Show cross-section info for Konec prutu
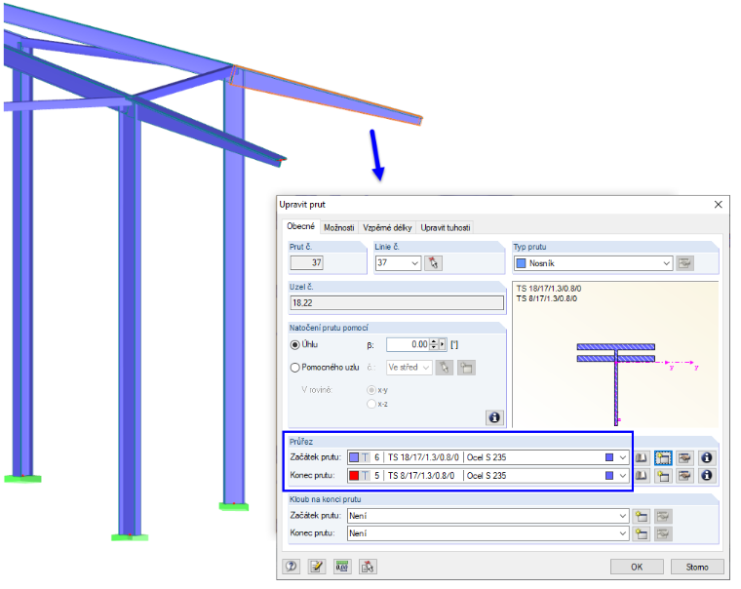This screenshot has width=741, height=589. 707,476
